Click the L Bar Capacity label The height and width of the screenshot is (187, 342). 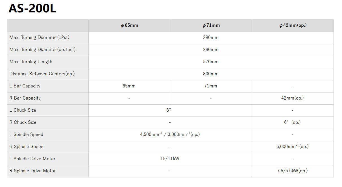coord(25,86)
